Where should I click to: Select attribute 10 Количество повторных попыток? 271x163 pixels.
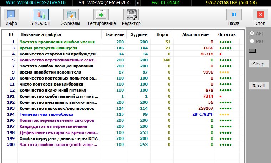pos(123,78)
